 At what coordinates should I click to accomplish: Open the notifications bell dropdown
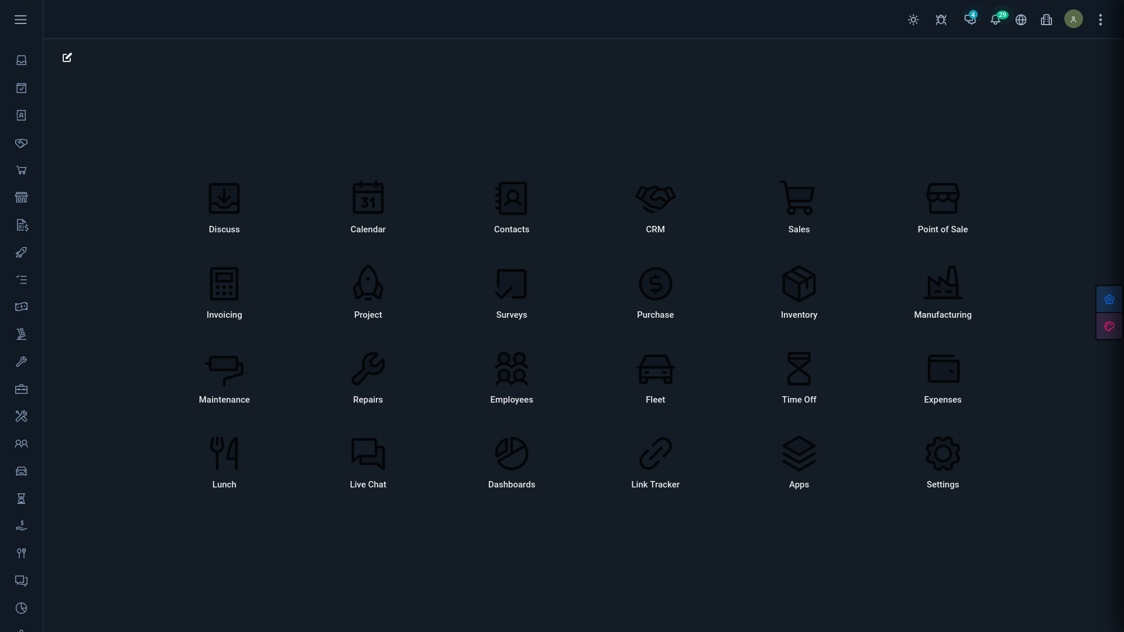click(x=995, y=20)
